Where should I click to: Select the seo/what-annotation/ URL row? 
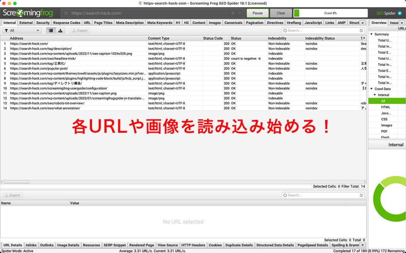(x=183, y=108)
